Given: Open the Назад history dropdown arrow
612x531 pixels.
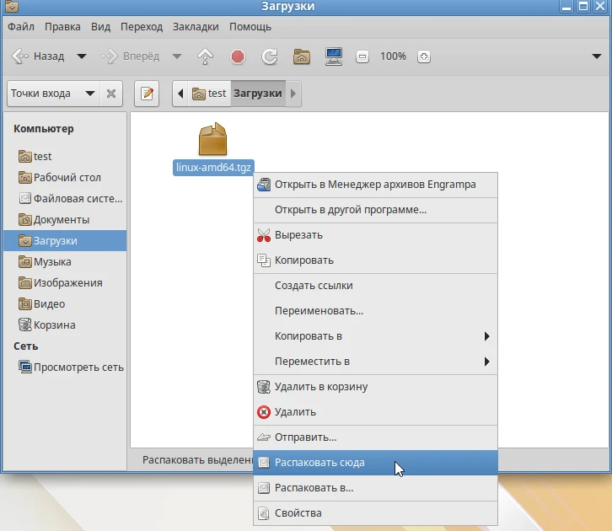Looking at the screenshot, I should click(x=82, y=56).
